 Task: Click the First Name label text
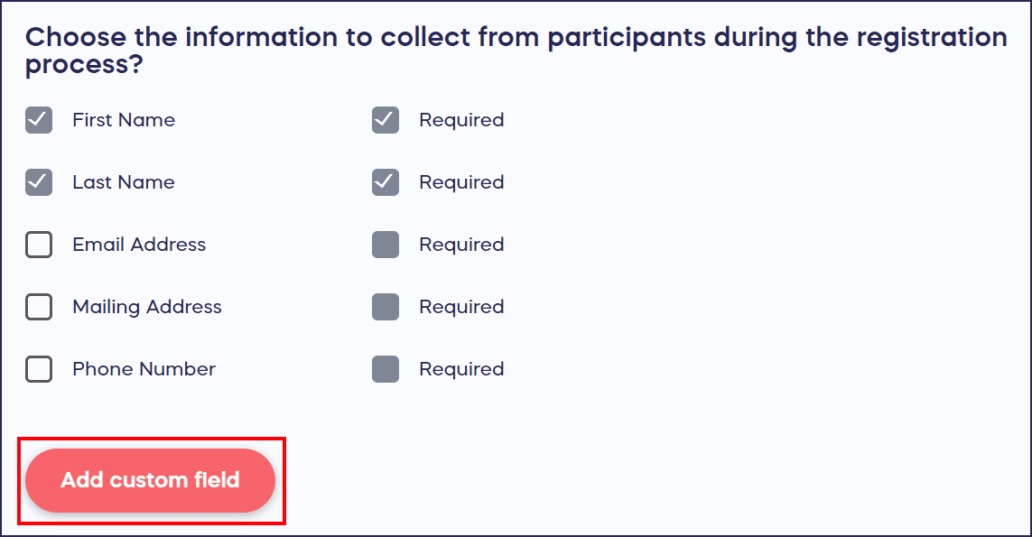124,120
